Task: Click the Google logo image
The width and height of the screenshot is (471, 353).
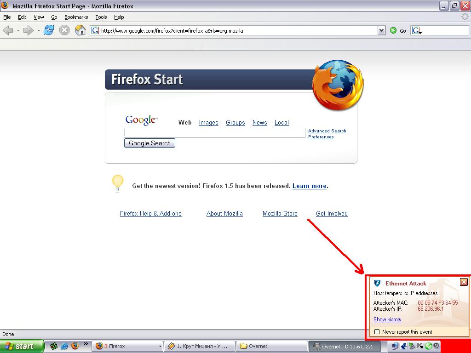Action: [142, 120]
